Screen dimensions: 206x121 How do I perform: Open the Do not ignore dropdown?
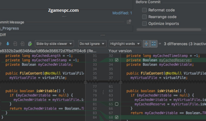[92, 44]
